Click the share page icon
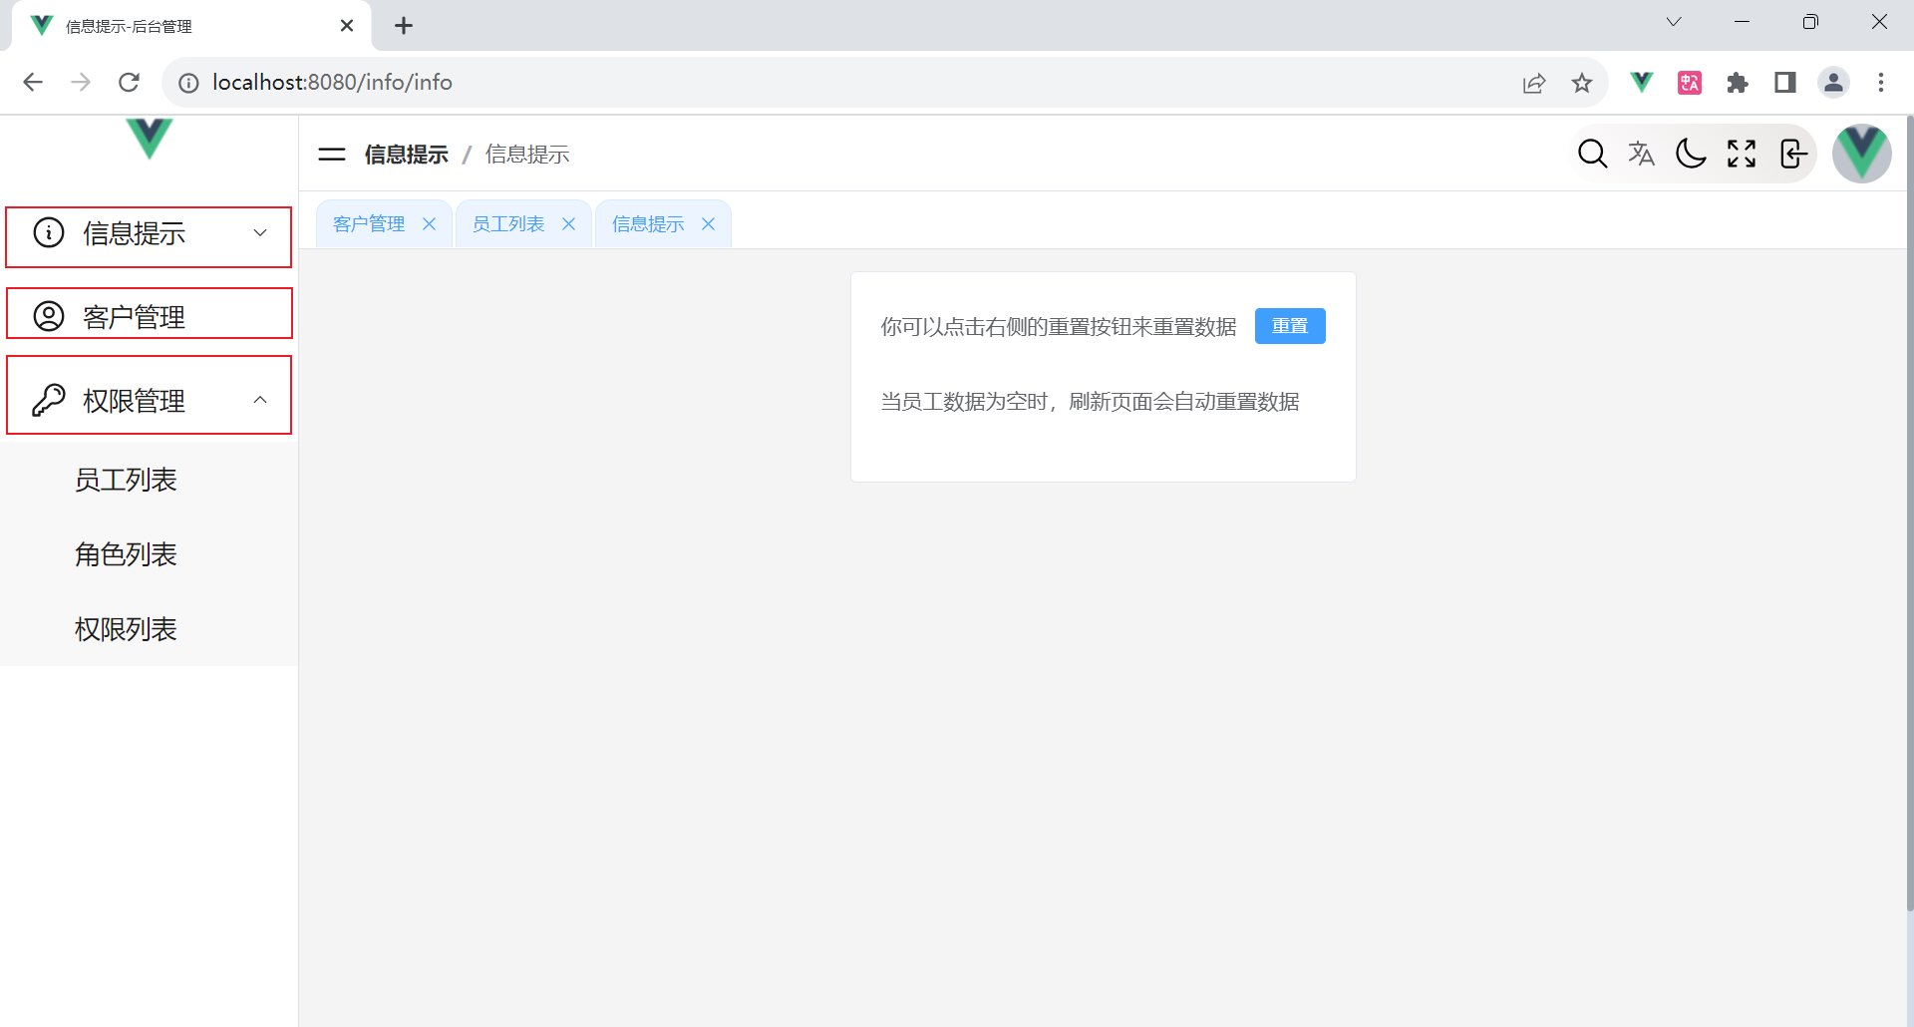This screenshot has width=1914, height=1027. point(1534,83)
